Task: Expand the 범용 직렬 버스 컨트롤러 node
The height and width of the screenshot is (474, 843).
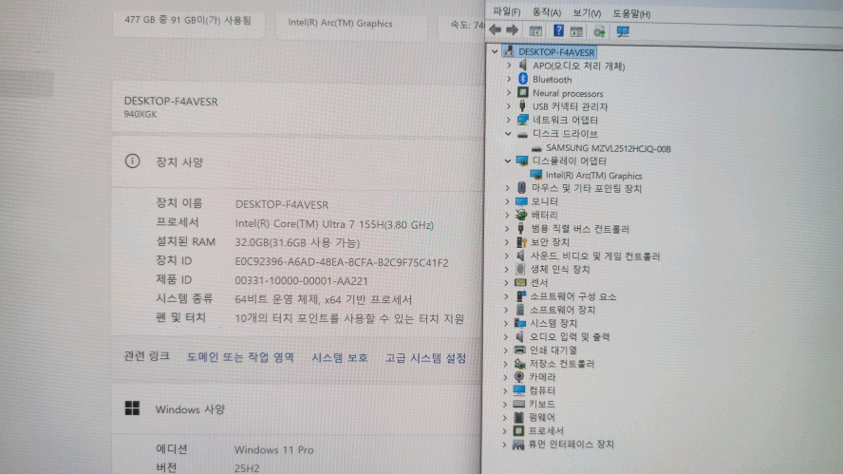Action: 506,229
